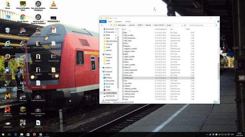Open My Book (E:) drive in sidebar

point(110,96)
